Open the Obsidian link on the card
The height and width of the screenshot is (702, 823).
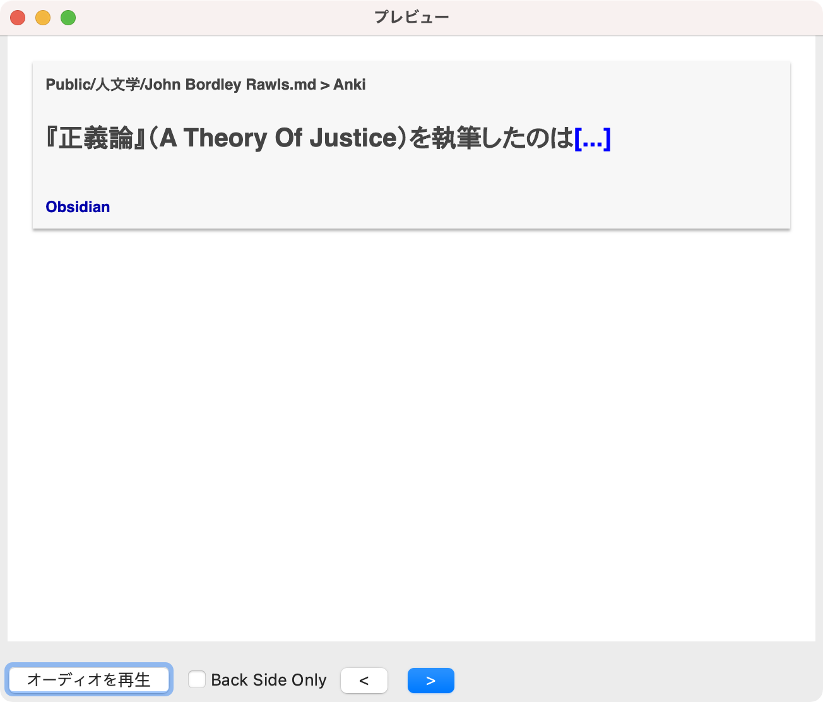78,207
